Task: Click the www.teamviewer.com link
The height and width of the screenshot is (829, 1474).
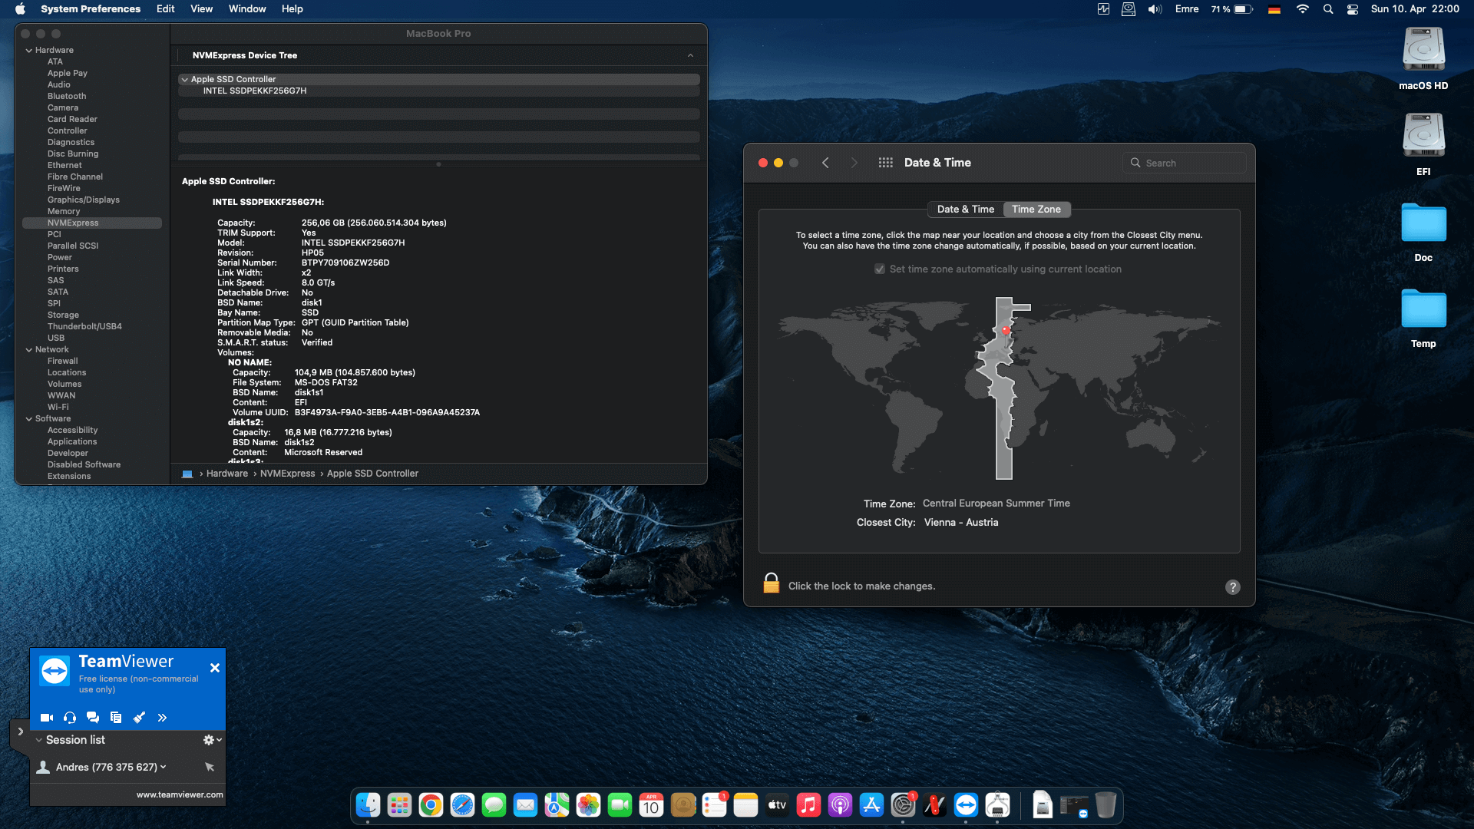Action: pos(180,794)
